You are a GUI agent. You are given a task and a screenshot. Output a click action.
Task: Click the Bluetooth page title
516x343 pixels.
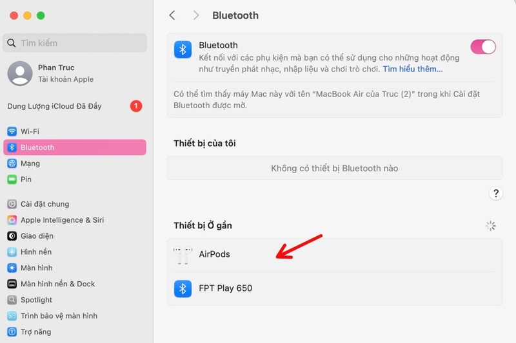point(235,15)
